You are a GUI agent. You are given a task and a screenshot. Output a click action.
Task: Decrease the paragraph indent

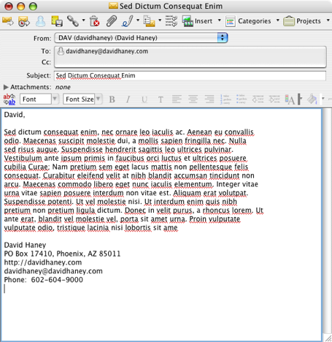258,99
